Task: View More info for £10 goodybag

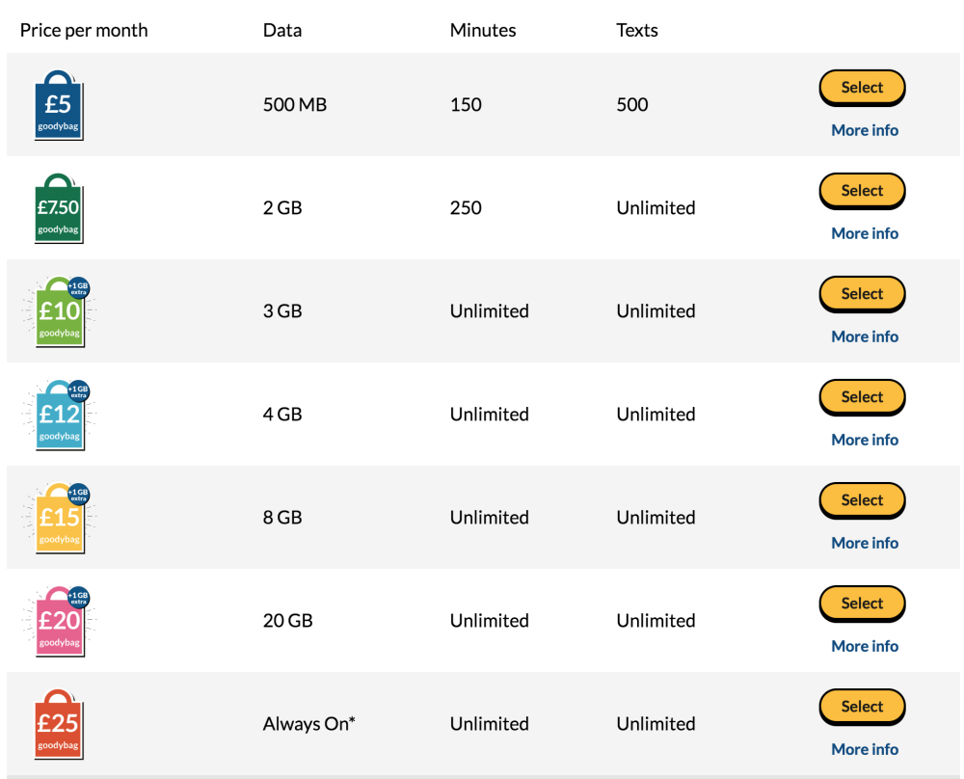Action: click(865, 336)
